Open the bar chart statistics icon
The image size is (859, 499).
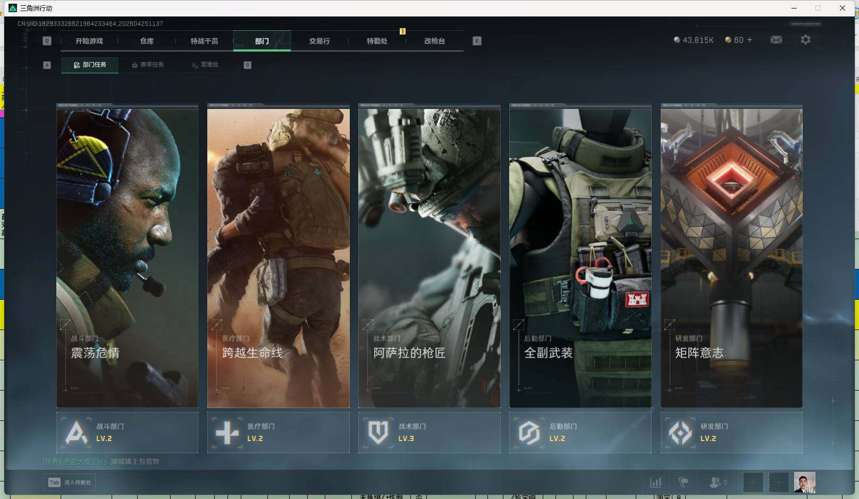(656, 483)
